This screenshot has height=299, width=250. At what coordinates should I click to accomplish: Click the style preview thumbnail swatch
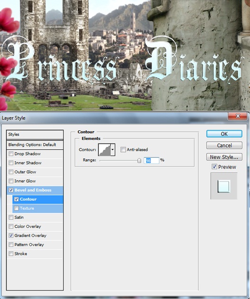click(223, 186)
